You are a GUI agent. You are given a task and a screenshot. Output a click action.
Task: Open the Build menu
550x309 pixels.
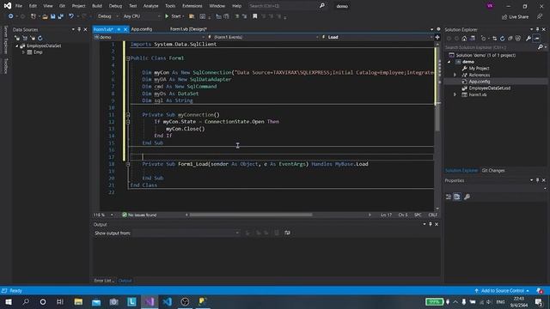[x=97, y=6]
